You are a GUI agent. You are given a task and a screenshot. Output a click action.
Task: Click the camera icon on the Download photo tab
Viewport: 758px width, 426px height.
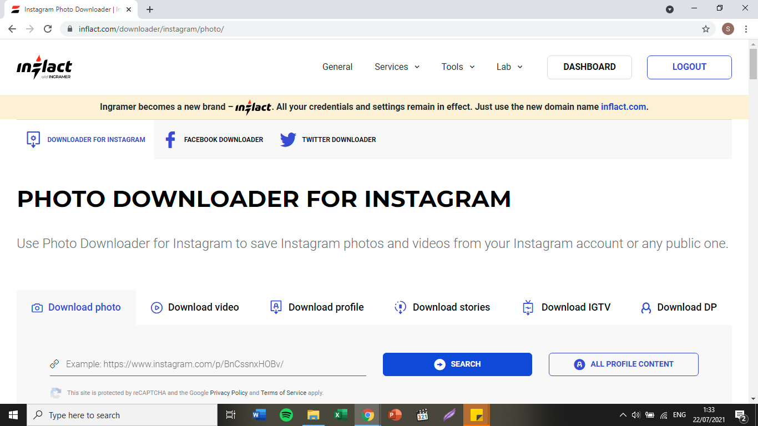tap(37, 308)
